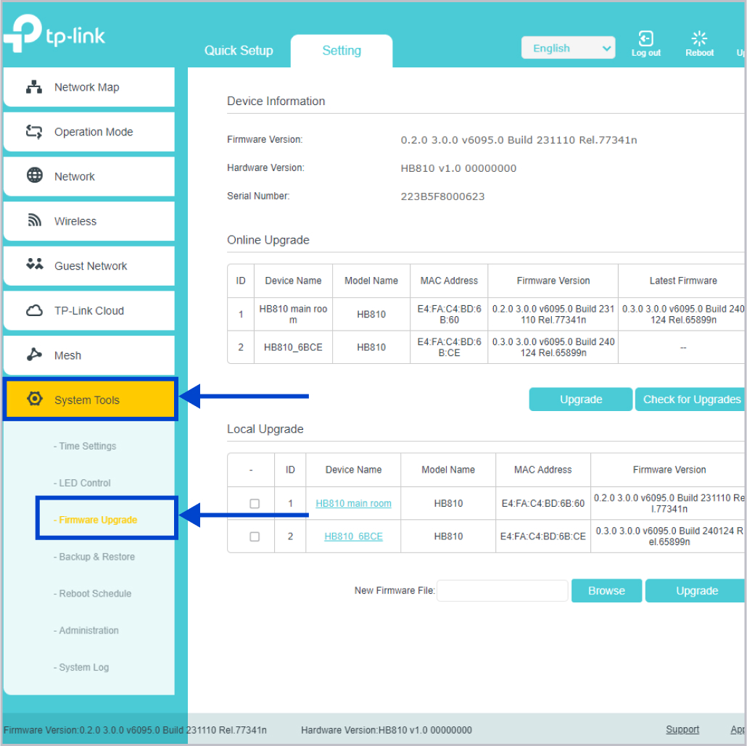747x746 pixels.
Task: Click Browse firmware file button
Action: (x=606, y=591)
